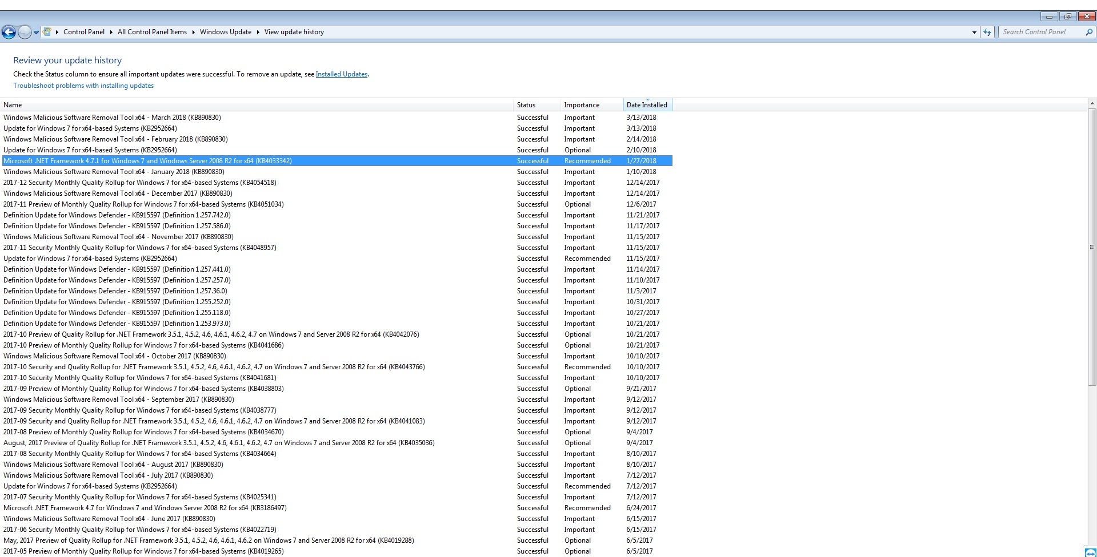Image resolution: width=1097 pixels, height=557 pixels.
Task: Select Malicious Software Removal Tool December 2017
Action: (x=337, y=193)
